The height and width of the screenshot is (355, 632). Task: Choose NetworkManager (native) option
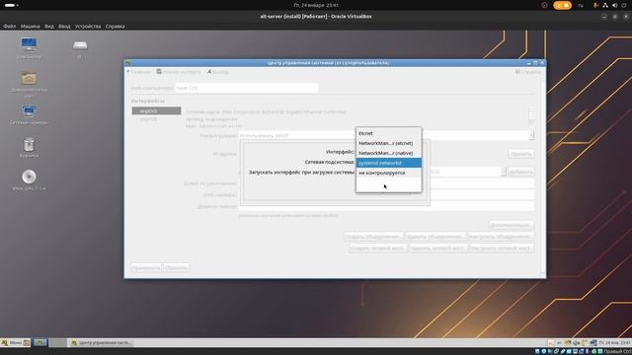click(x=388, y=153)
